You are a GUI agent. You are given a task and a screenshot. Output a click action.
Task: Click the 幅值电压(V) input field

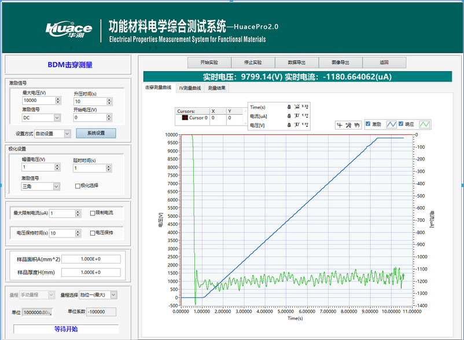tap(38, 167)
